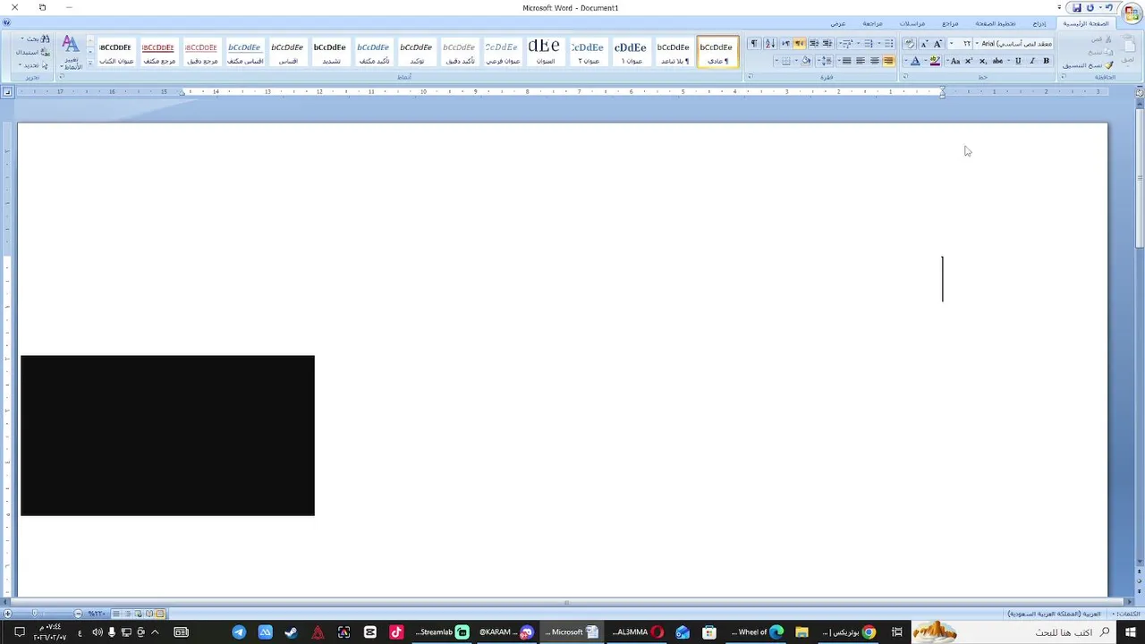Set right-to-left text direction

[x=799, y=44]
